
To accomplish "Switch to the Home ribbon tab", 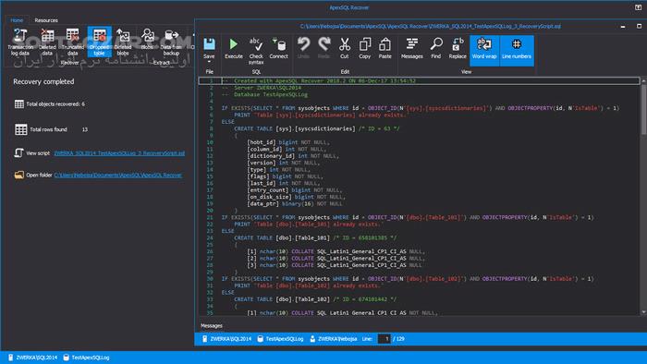I will pos(17,20).
